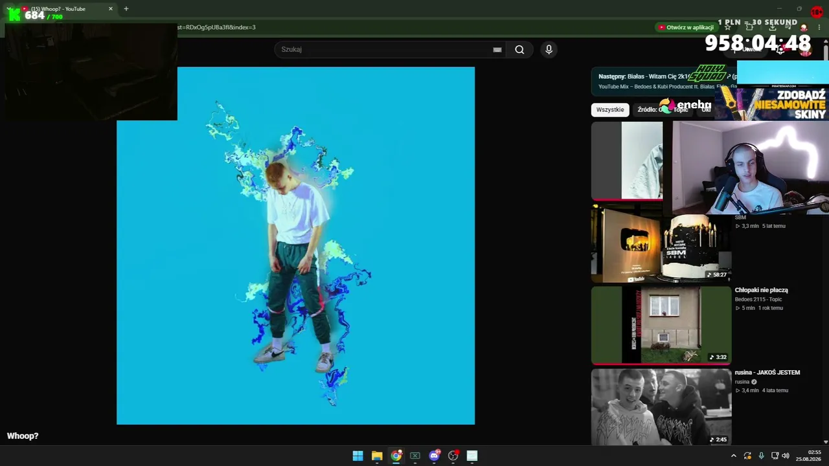Screen dimensions: 829x466
Task: Select the Źródło Topic filter chip
Action: (x=663, y=109)
